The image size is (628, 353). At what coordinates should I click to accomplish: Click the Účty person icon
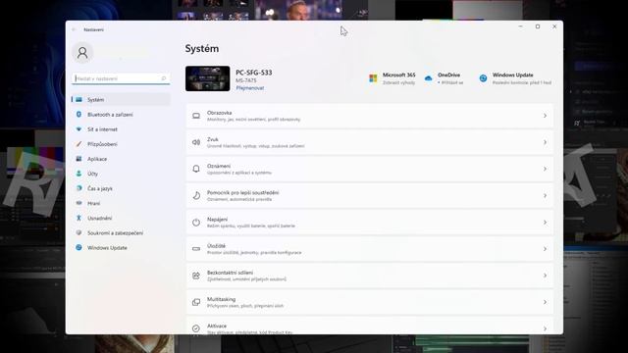(x=78, y=174)
